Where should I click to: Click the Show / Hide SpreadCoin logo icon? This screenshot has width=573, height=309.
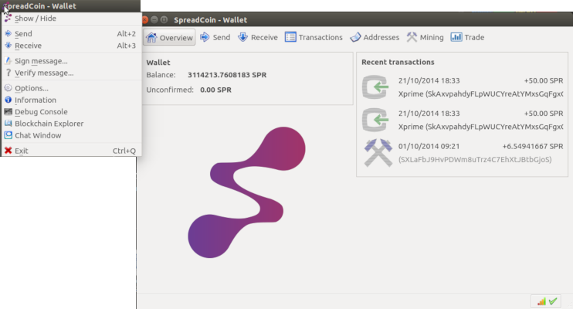[x=8, y=19]
